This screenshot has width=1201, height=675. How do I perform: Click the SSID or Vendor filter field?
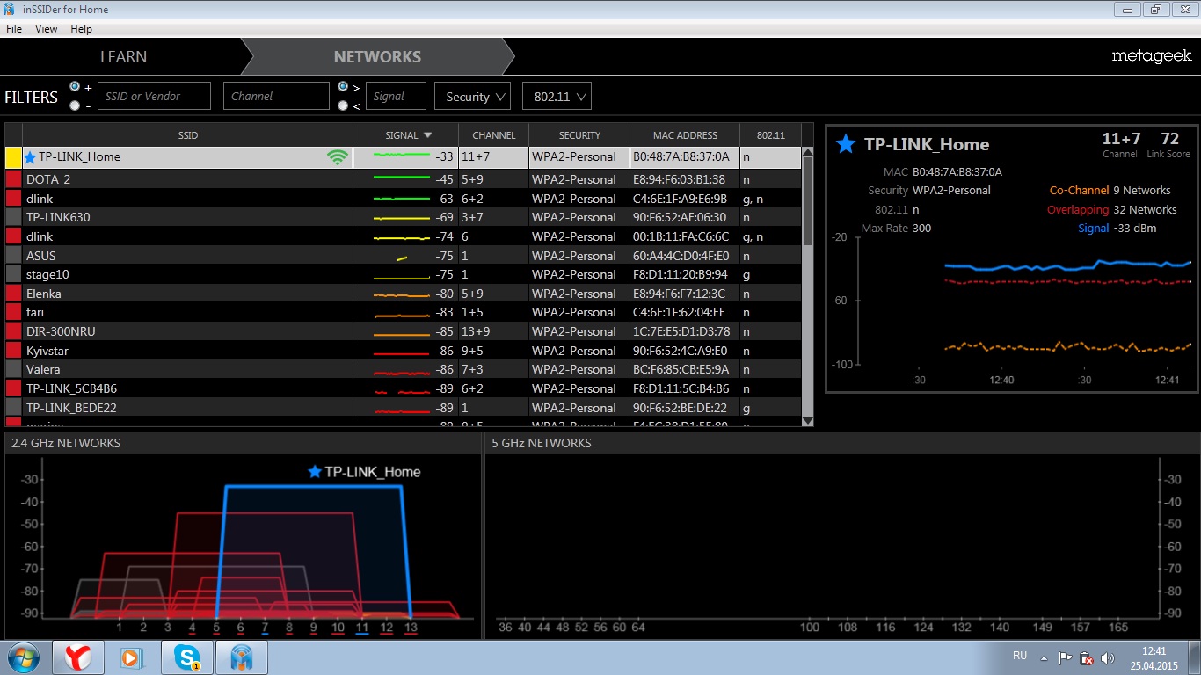[x=154, y=97]
